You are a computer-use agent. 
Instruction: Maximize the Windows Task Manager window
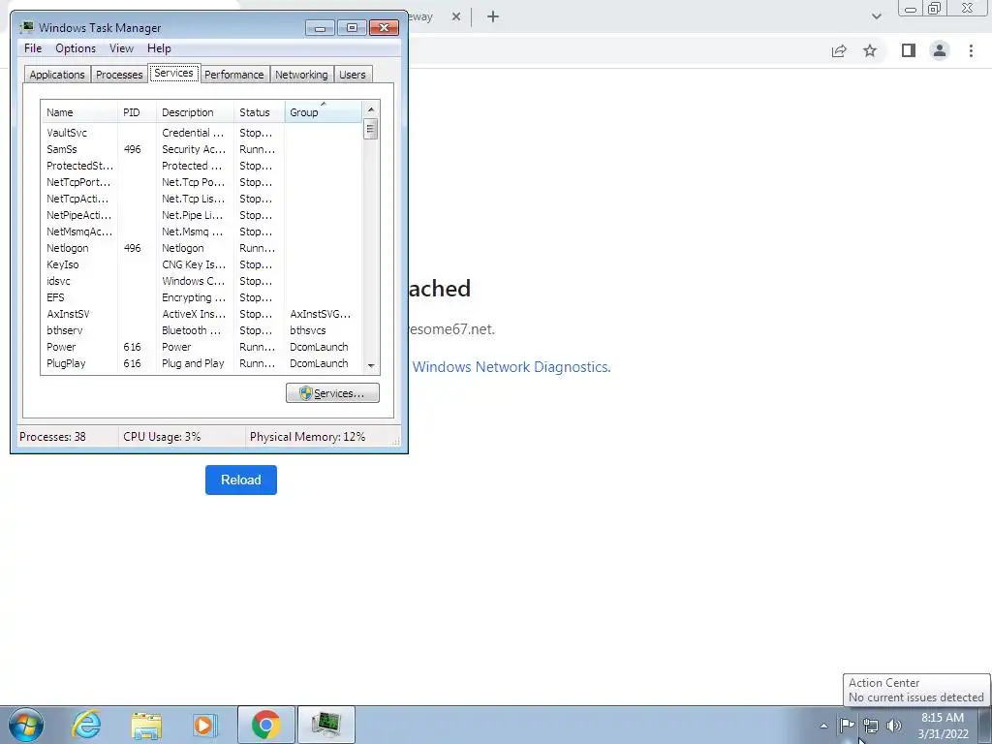click(352, 28)
